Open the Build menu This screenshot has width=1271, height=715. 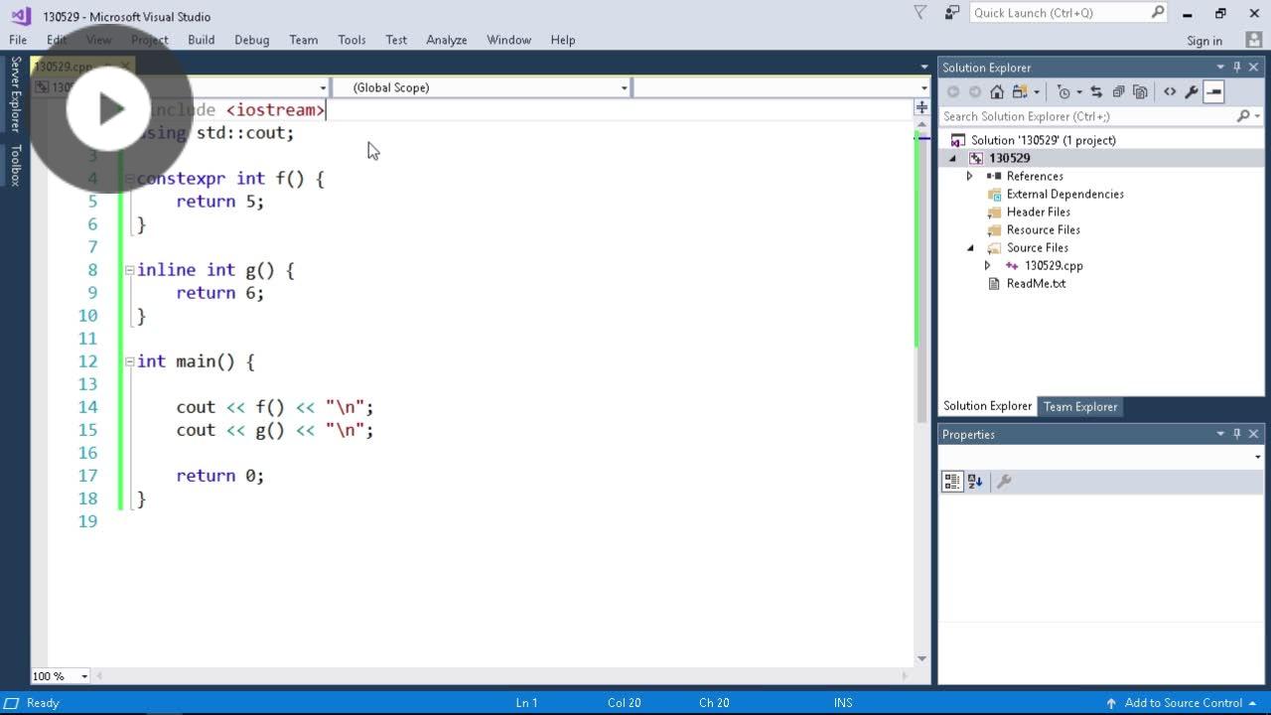201,40
